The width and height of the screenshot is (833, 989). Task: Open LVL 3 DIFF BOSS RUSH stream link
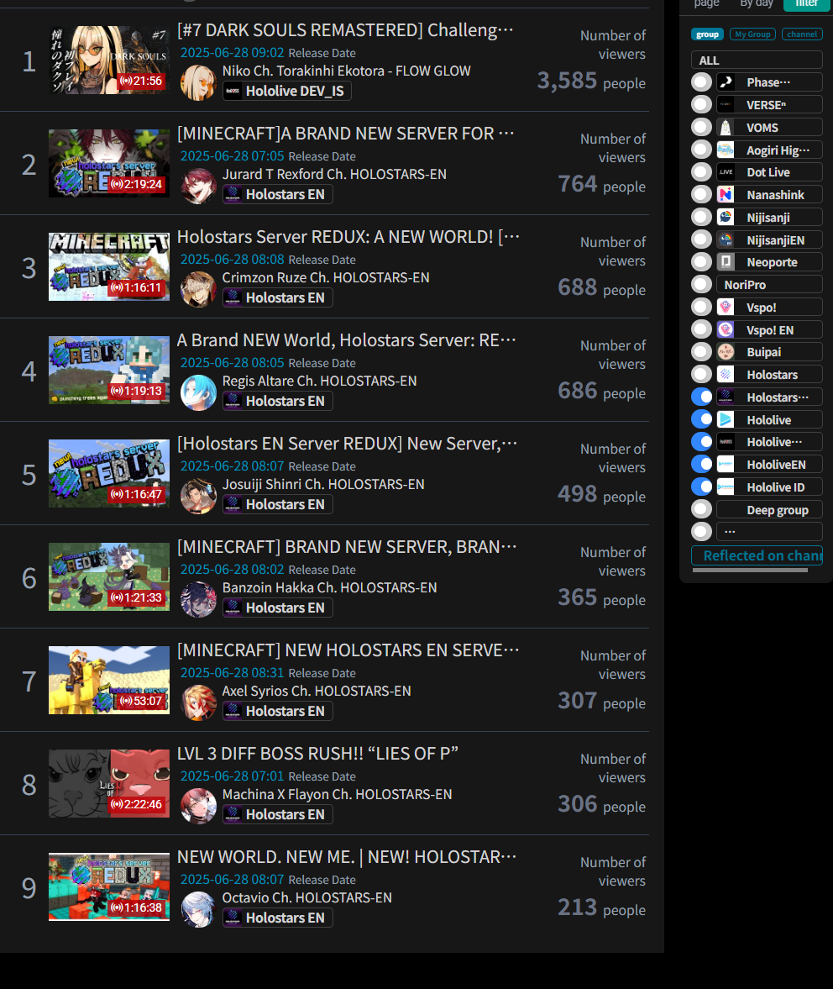coord(317,753)
